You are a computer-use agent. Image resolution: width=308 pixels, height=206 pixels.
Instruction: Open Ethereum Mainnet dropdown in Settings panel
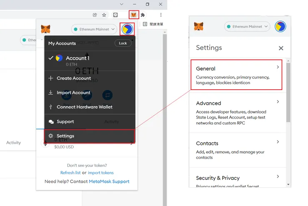[x=247, y=27]
